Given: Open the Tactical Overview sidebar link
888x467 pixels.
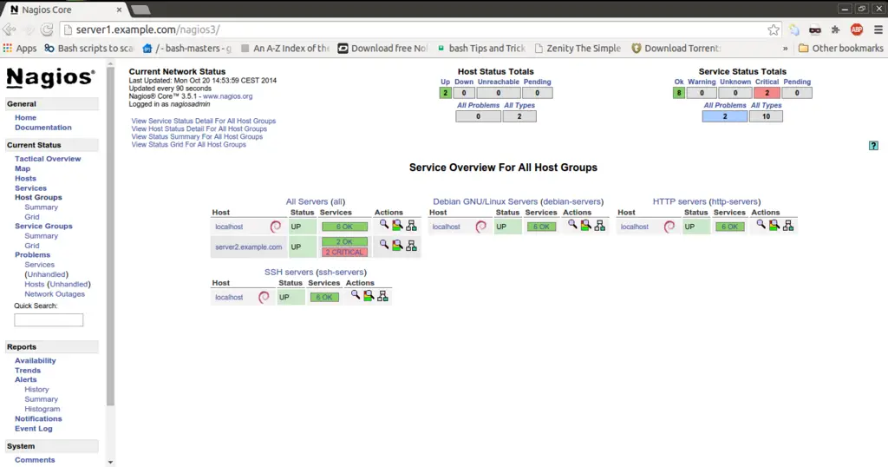Looking at the screenshot, I should (48, 159).
